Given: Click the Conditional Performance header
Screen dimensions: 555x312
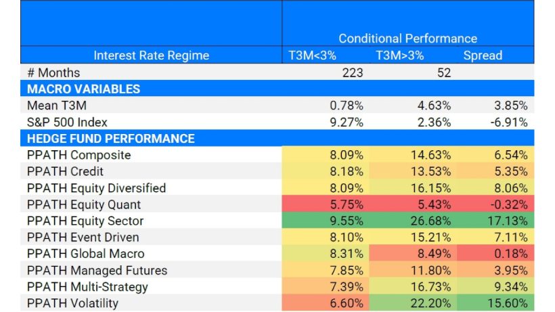Looking at the screenshot, I should coord(407,39).
